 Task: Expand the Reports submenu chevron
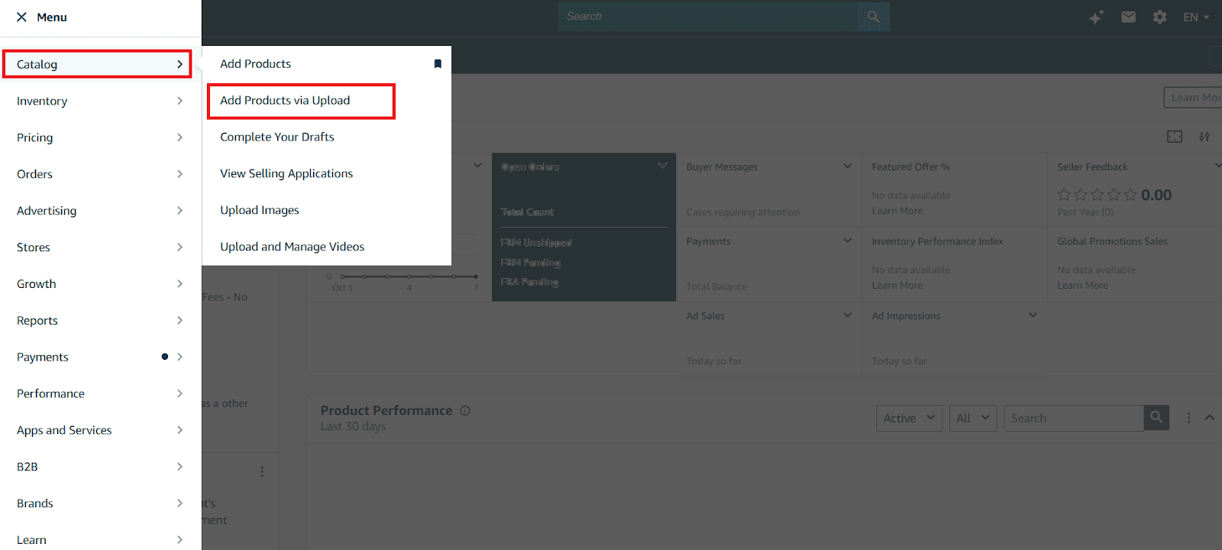(180, 320)
